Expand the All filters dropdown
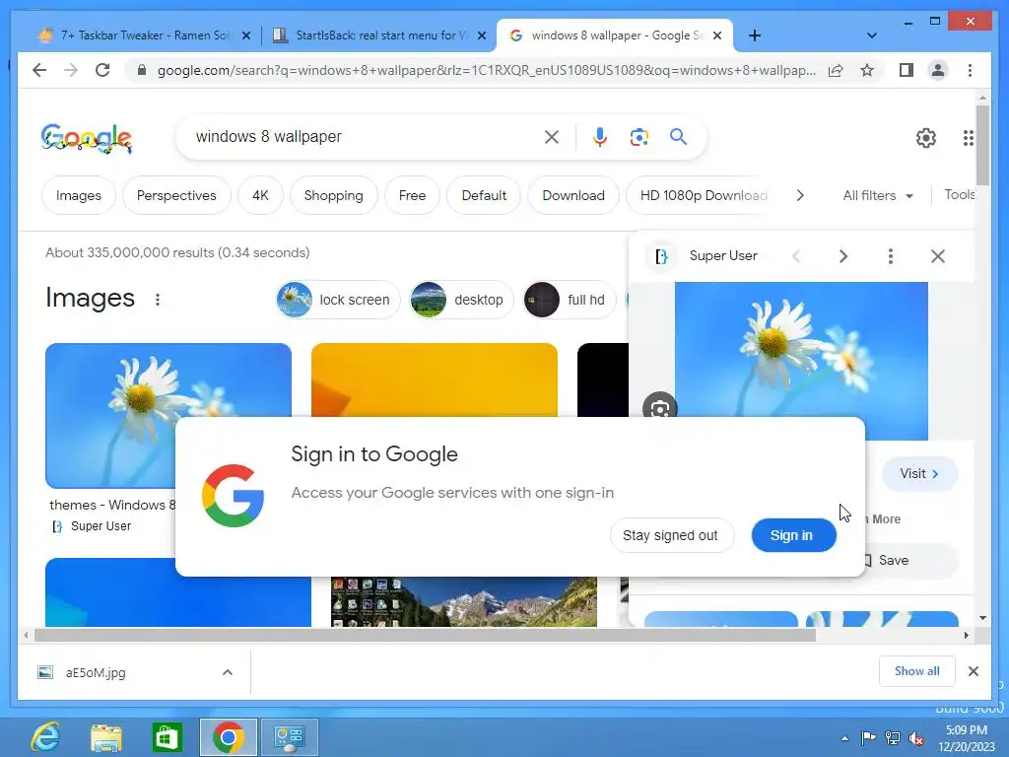Image resolution: width=1009 pixels, height=757 pixels. click(878, 195)
